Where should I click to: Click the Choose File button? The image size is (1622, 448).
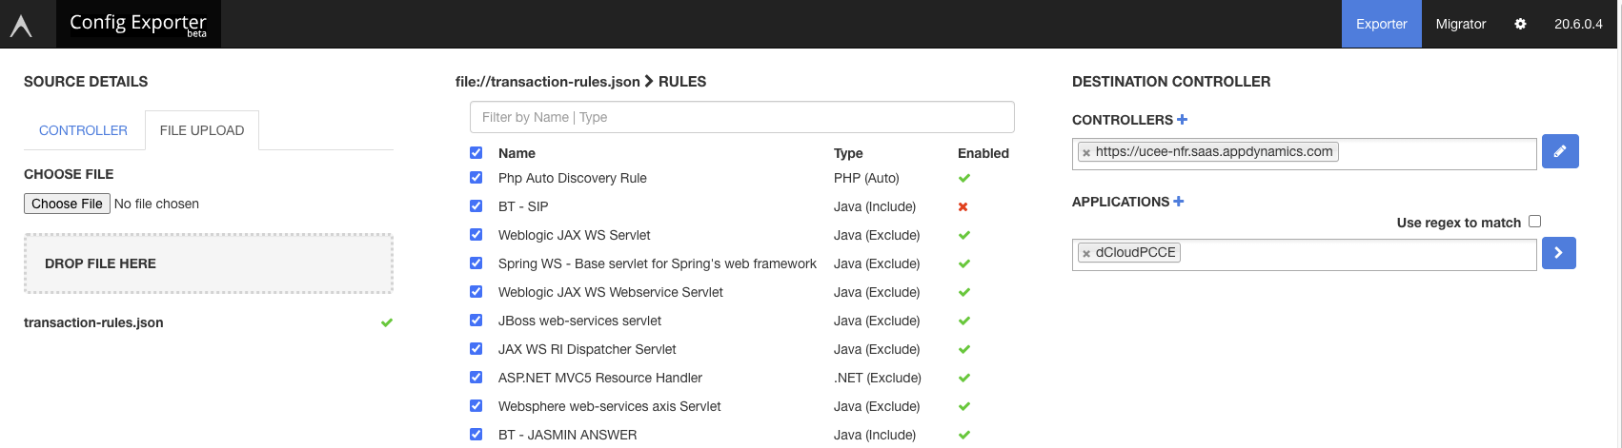pos(67,204)
